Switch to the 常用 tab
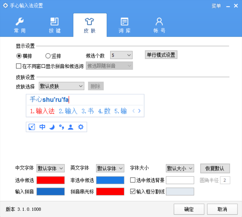Screen dimensions: 242x217 (20, 25)
